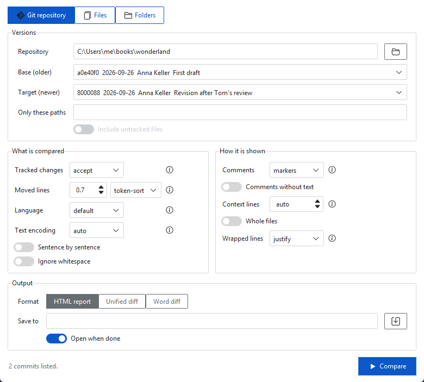Show info for Moved lines
The image size is (424, 382).
click(170, 190)
